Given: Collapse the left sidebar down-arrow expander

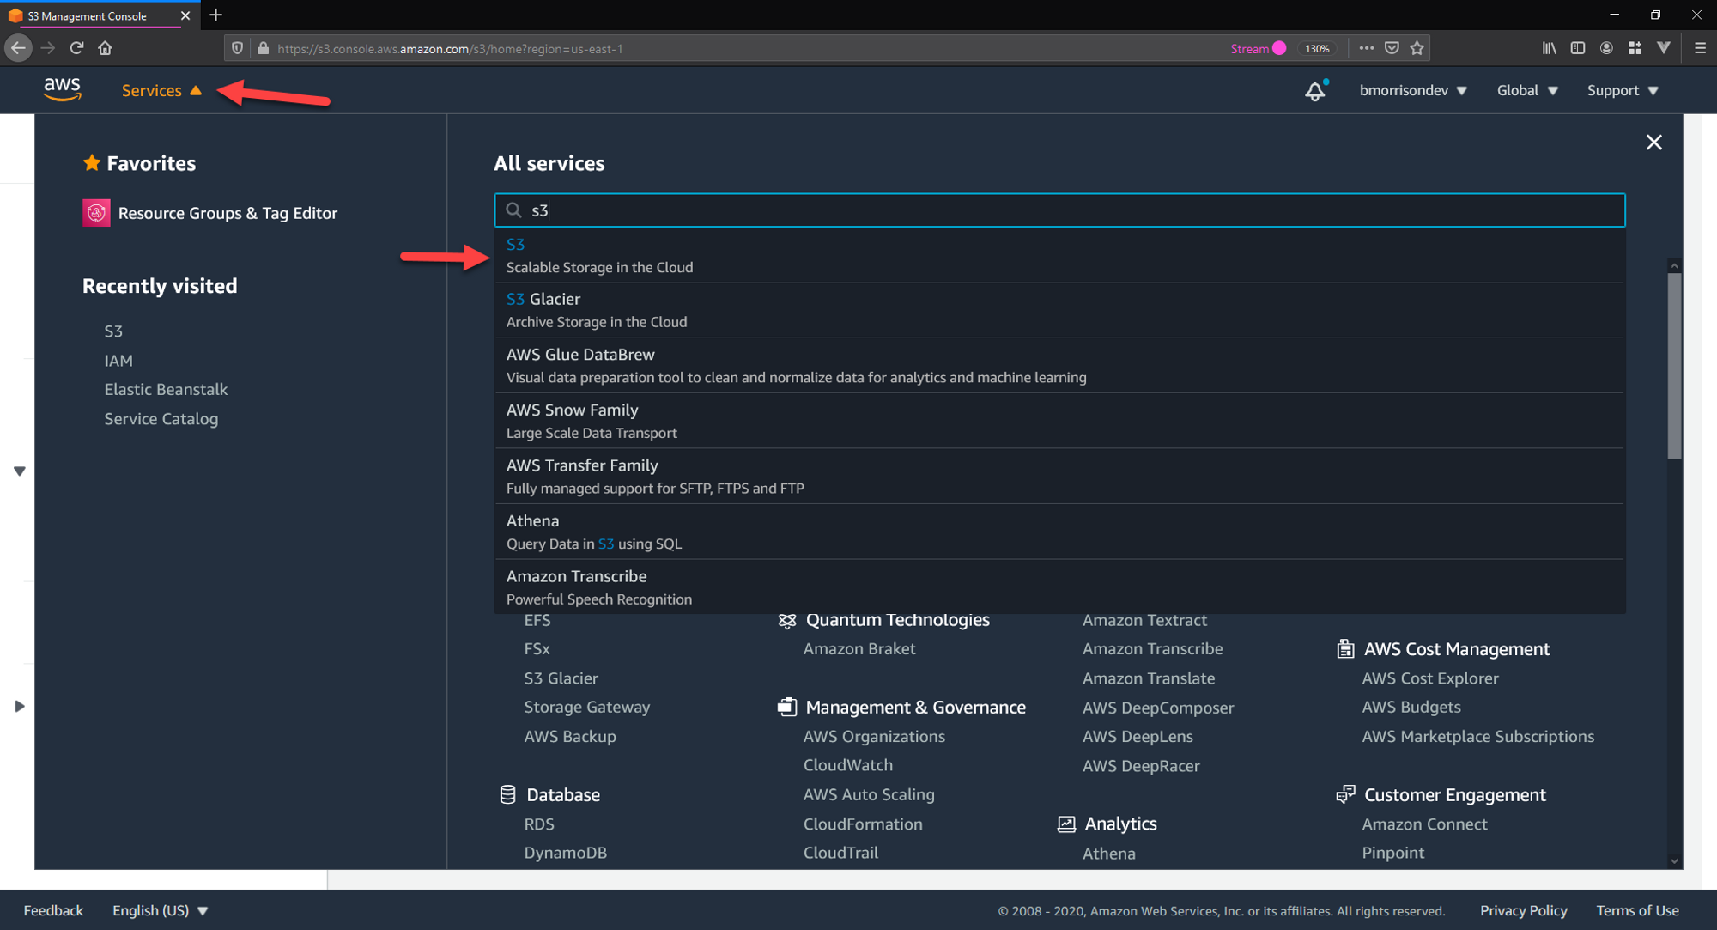Looking at the screenshot, I should point(19,471).
